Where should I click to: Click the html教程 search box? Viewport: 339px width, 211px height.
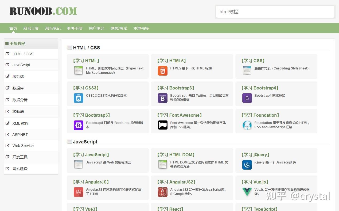275,12
